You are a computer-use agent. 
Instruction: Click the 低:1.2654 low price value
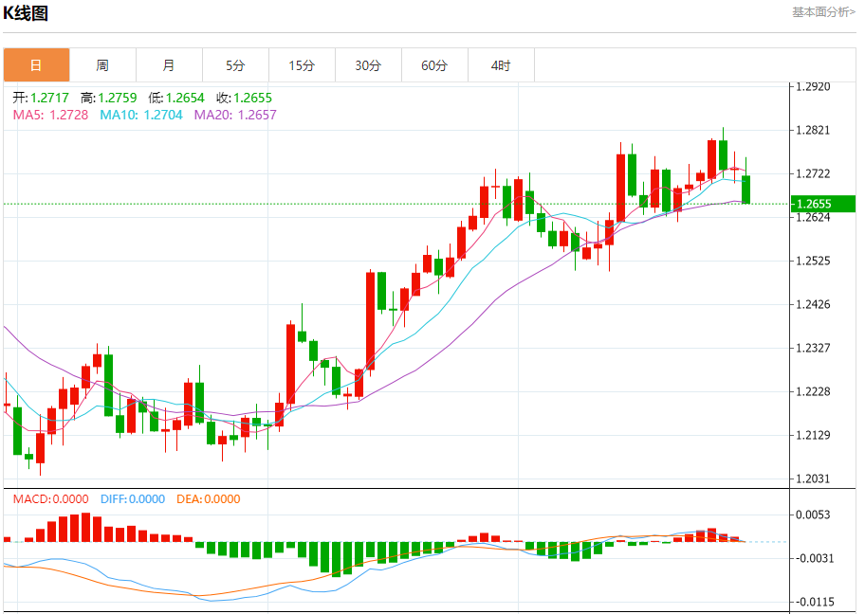[176, 99]
